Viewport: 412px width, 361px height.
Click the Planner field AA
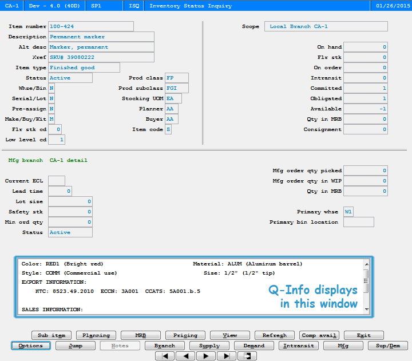(x=172, y=109)
